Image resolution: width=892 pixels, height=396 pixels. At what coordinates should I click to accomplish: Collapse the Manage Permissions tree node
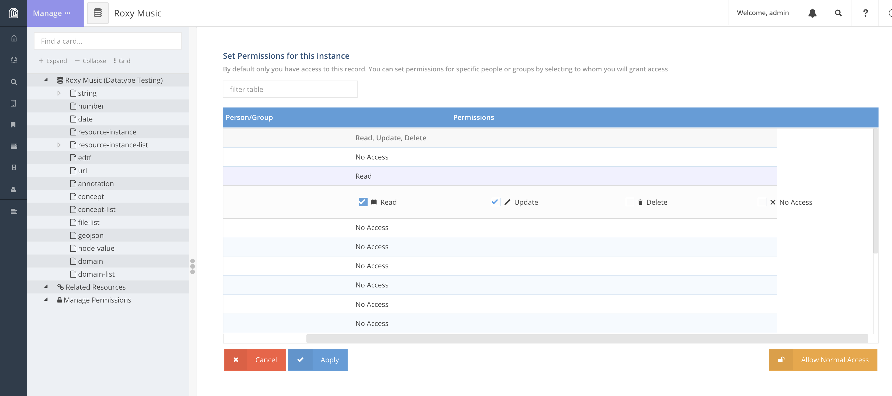pyautogui.click(x=46, y=300)
